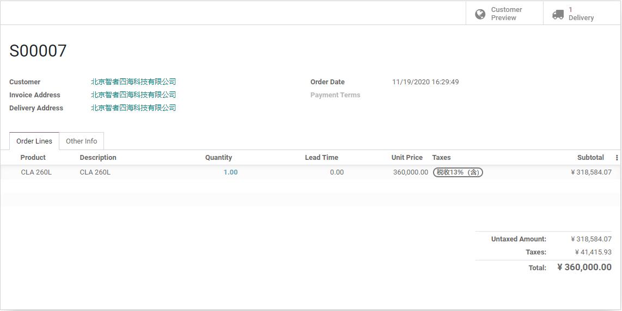Select the CLA 260L order line row
Image resolution: width=622 pixels, height=311 pixels.
[x=311, y=172]
